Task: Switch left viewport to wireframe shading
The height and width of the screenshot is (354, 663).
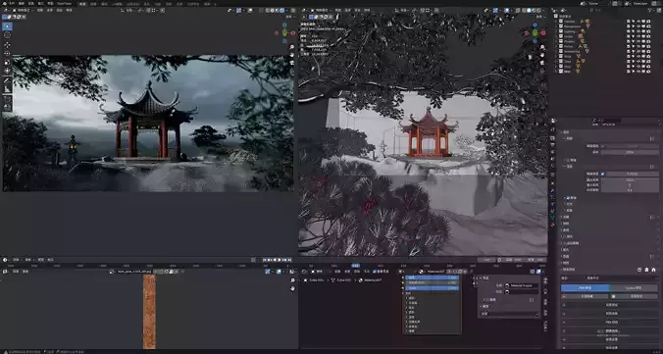Action: point(267,10)
